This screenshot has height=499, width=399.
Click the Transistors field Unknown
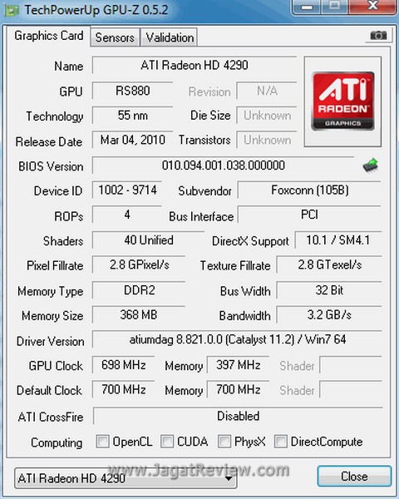(267, 140)
